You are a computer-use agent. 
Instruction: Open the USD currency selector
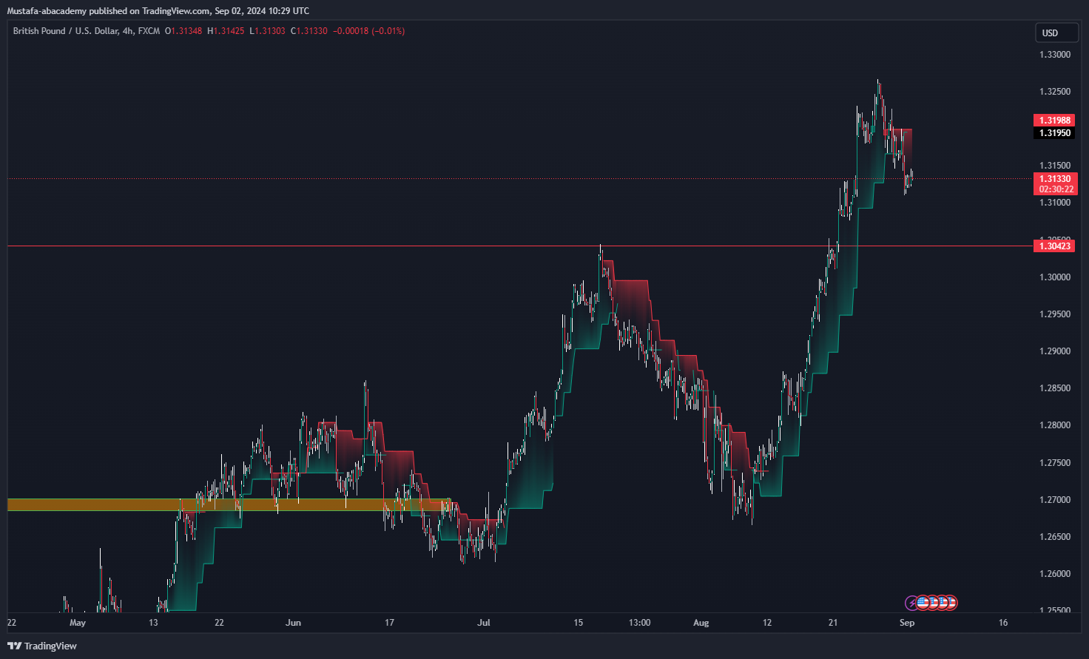(1050, 33)
